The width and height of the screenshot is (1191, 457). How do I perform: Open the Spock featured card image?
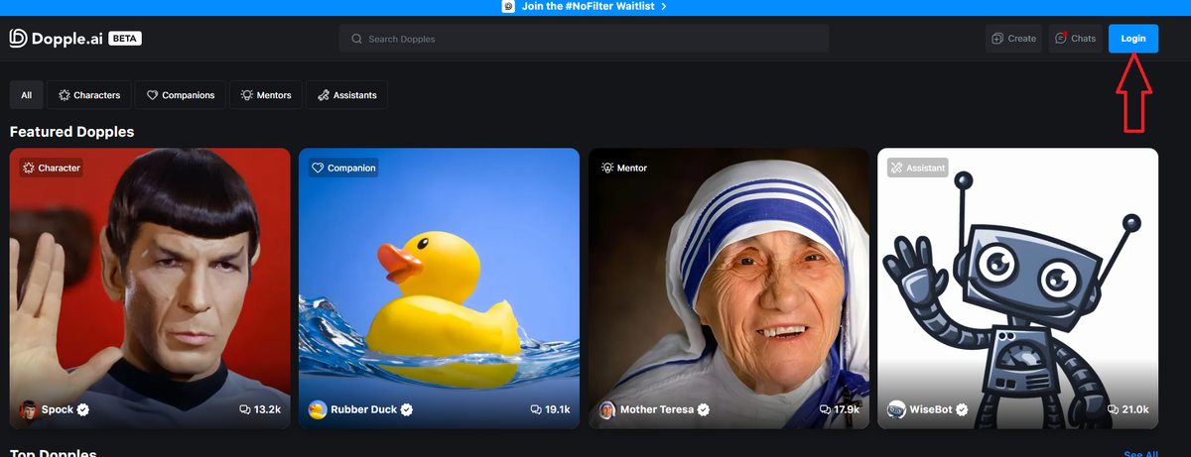point(150,288)
